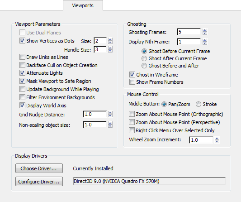This screenshot has height=202, width=241.
Task: Enable Draw Links as Lines
Action: click(x=22, y=57)
